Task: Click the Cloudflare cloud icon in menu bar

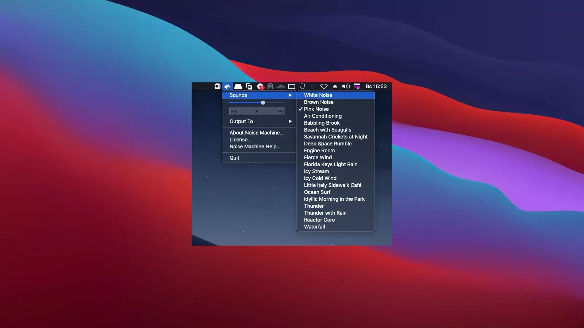Action: coord(280,86)
